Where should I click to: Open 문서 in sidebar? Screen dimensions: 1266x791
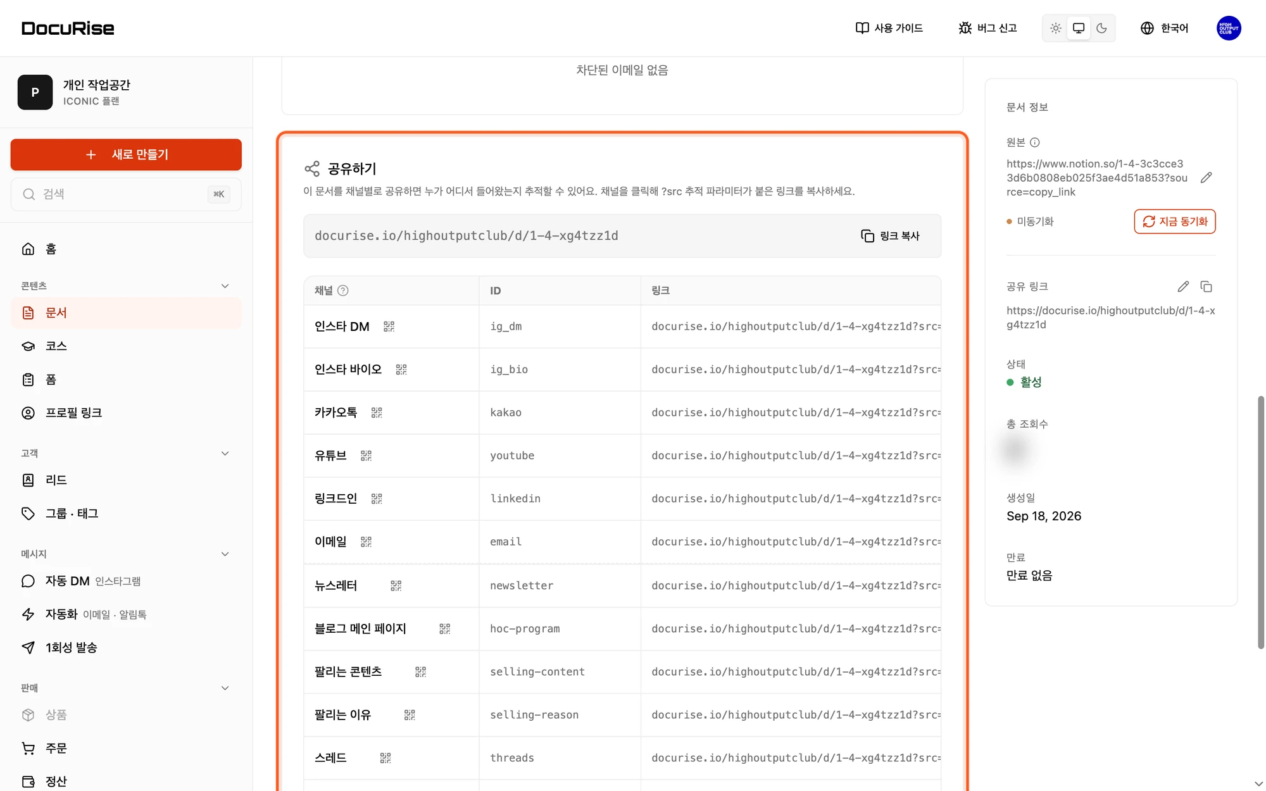tap(126, 313)
